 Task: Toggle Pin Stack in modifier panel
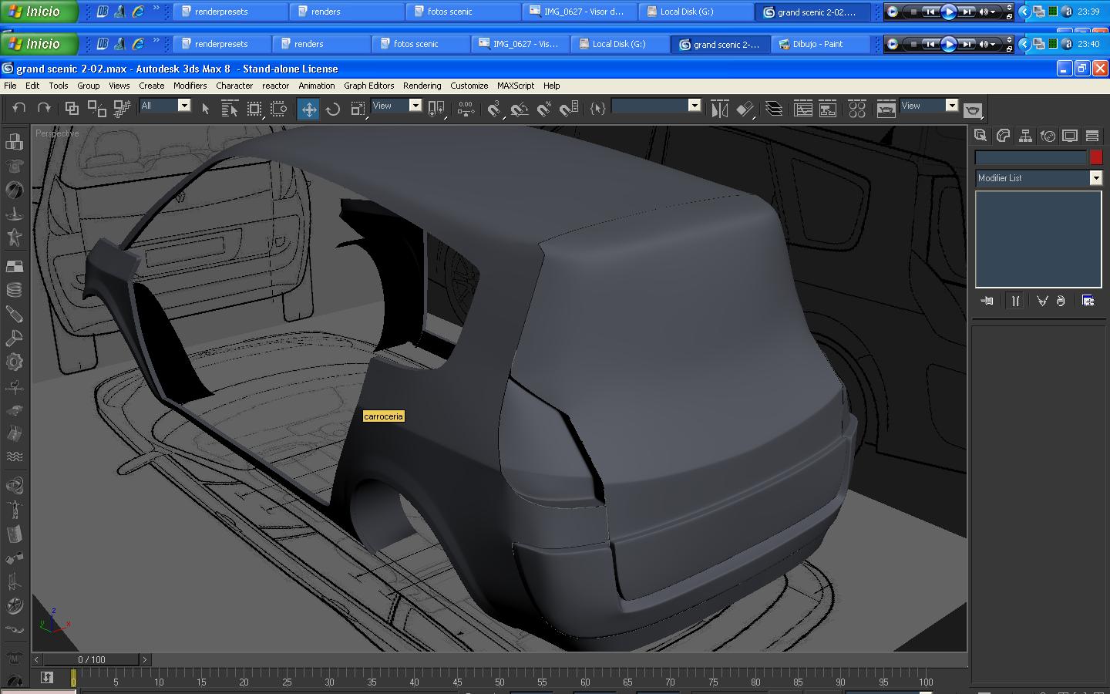pyautogui.click(x=987, y=301)
